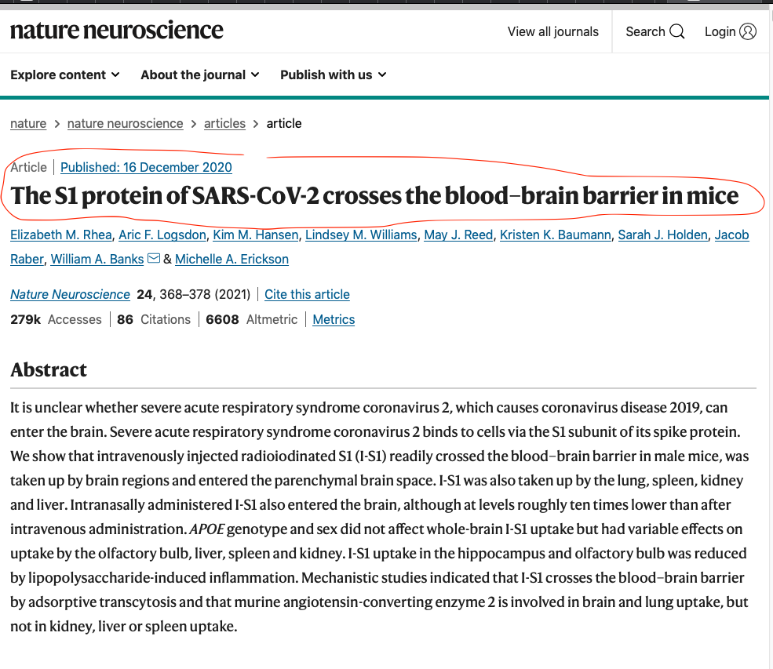Click the nature neuroscience logo
The width and height of the screenshot is (773, 669).
[x=117, y=31]
